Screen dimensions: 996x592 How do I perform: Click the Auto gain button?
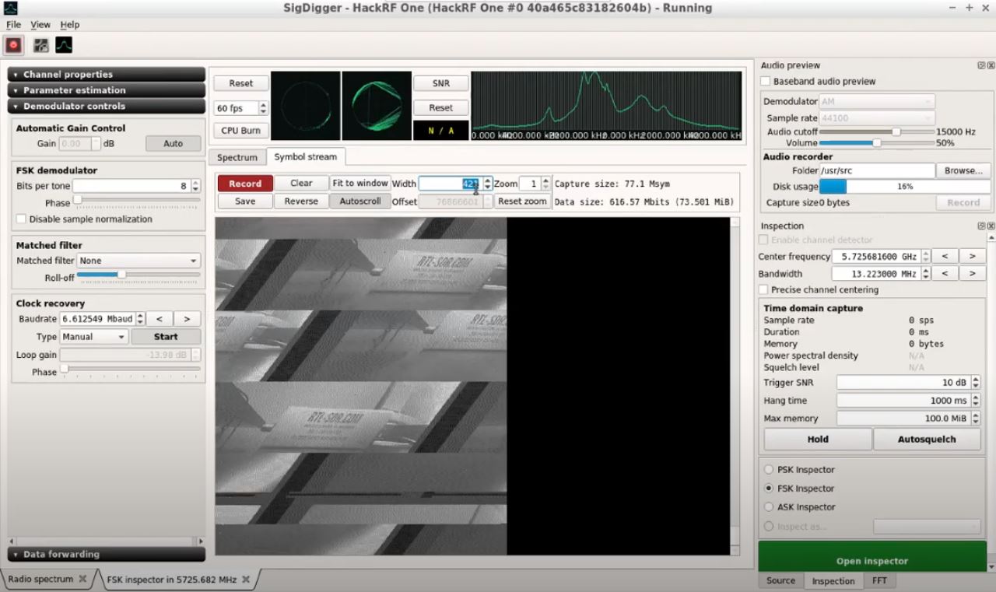point(173,144)
